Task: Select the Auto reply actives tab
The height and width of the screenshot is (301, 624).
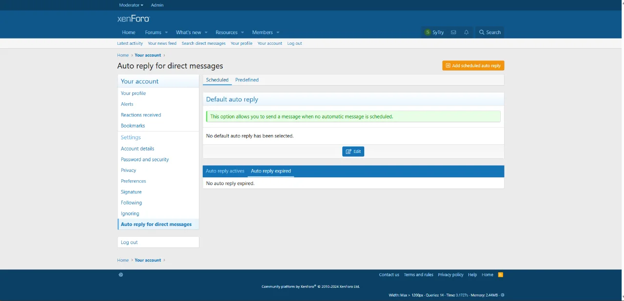Action: (x=225, y=171)
